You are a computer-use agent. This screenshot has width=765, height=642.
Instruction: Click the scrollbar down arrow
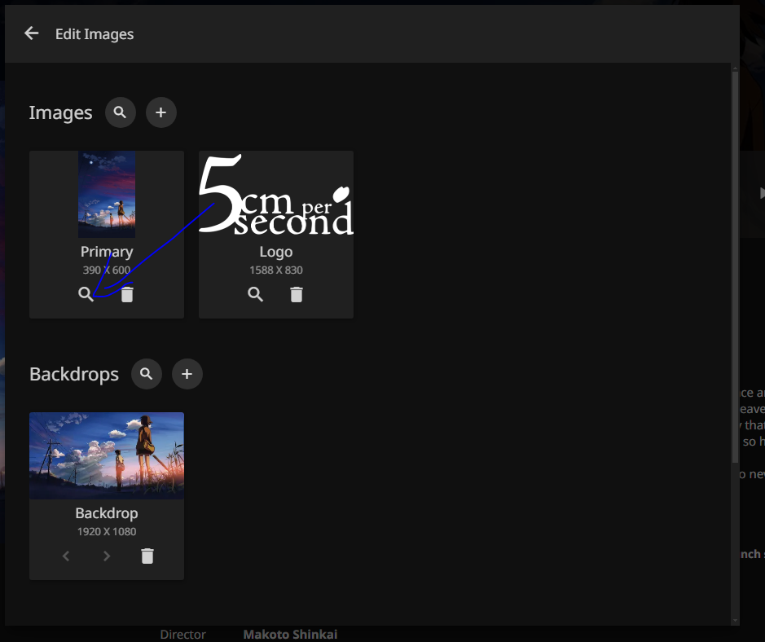(x=735, y=621)
